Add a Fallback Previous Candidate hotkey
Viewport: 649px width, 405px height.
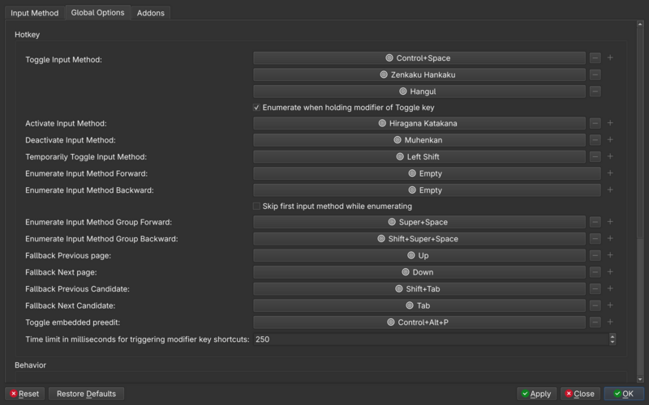(x=610, y=289)
